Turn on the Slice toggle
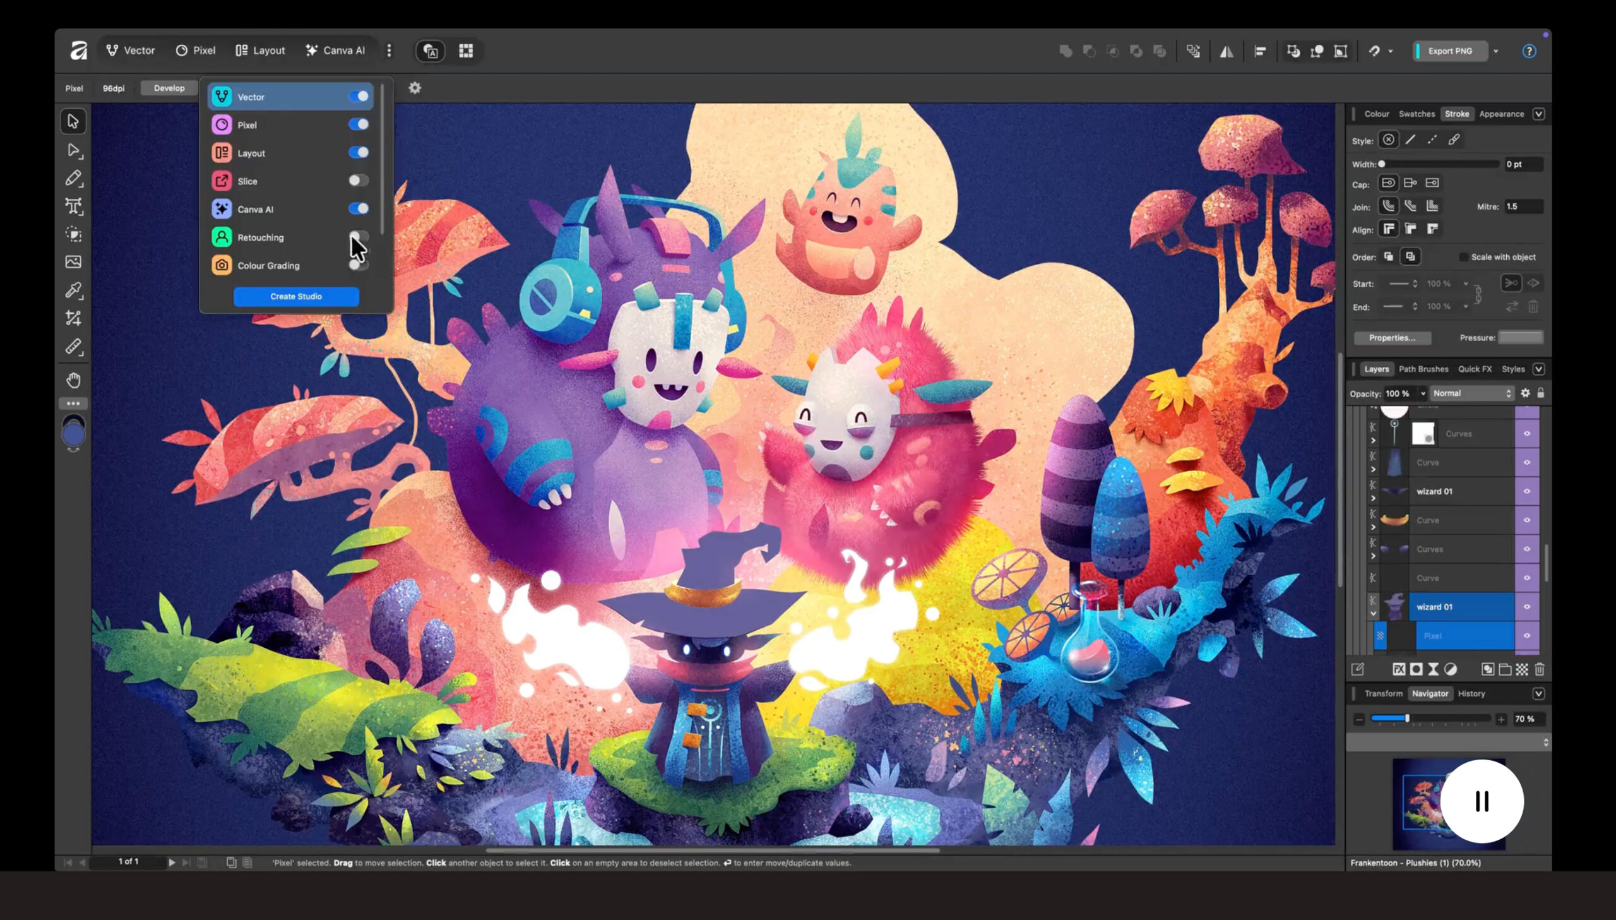Viewport: 1616px width, 920px height. (x=359, y=181)
